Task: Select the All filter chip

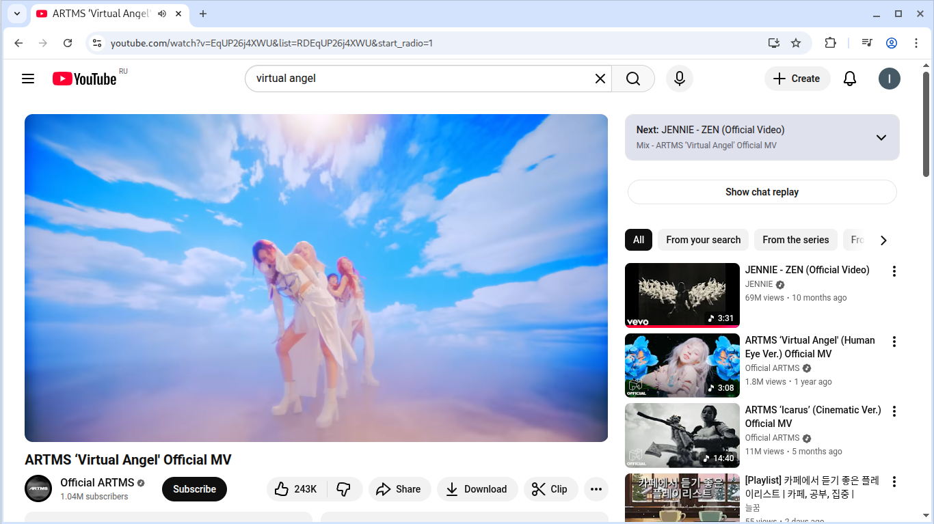Action: pos(639,240)
